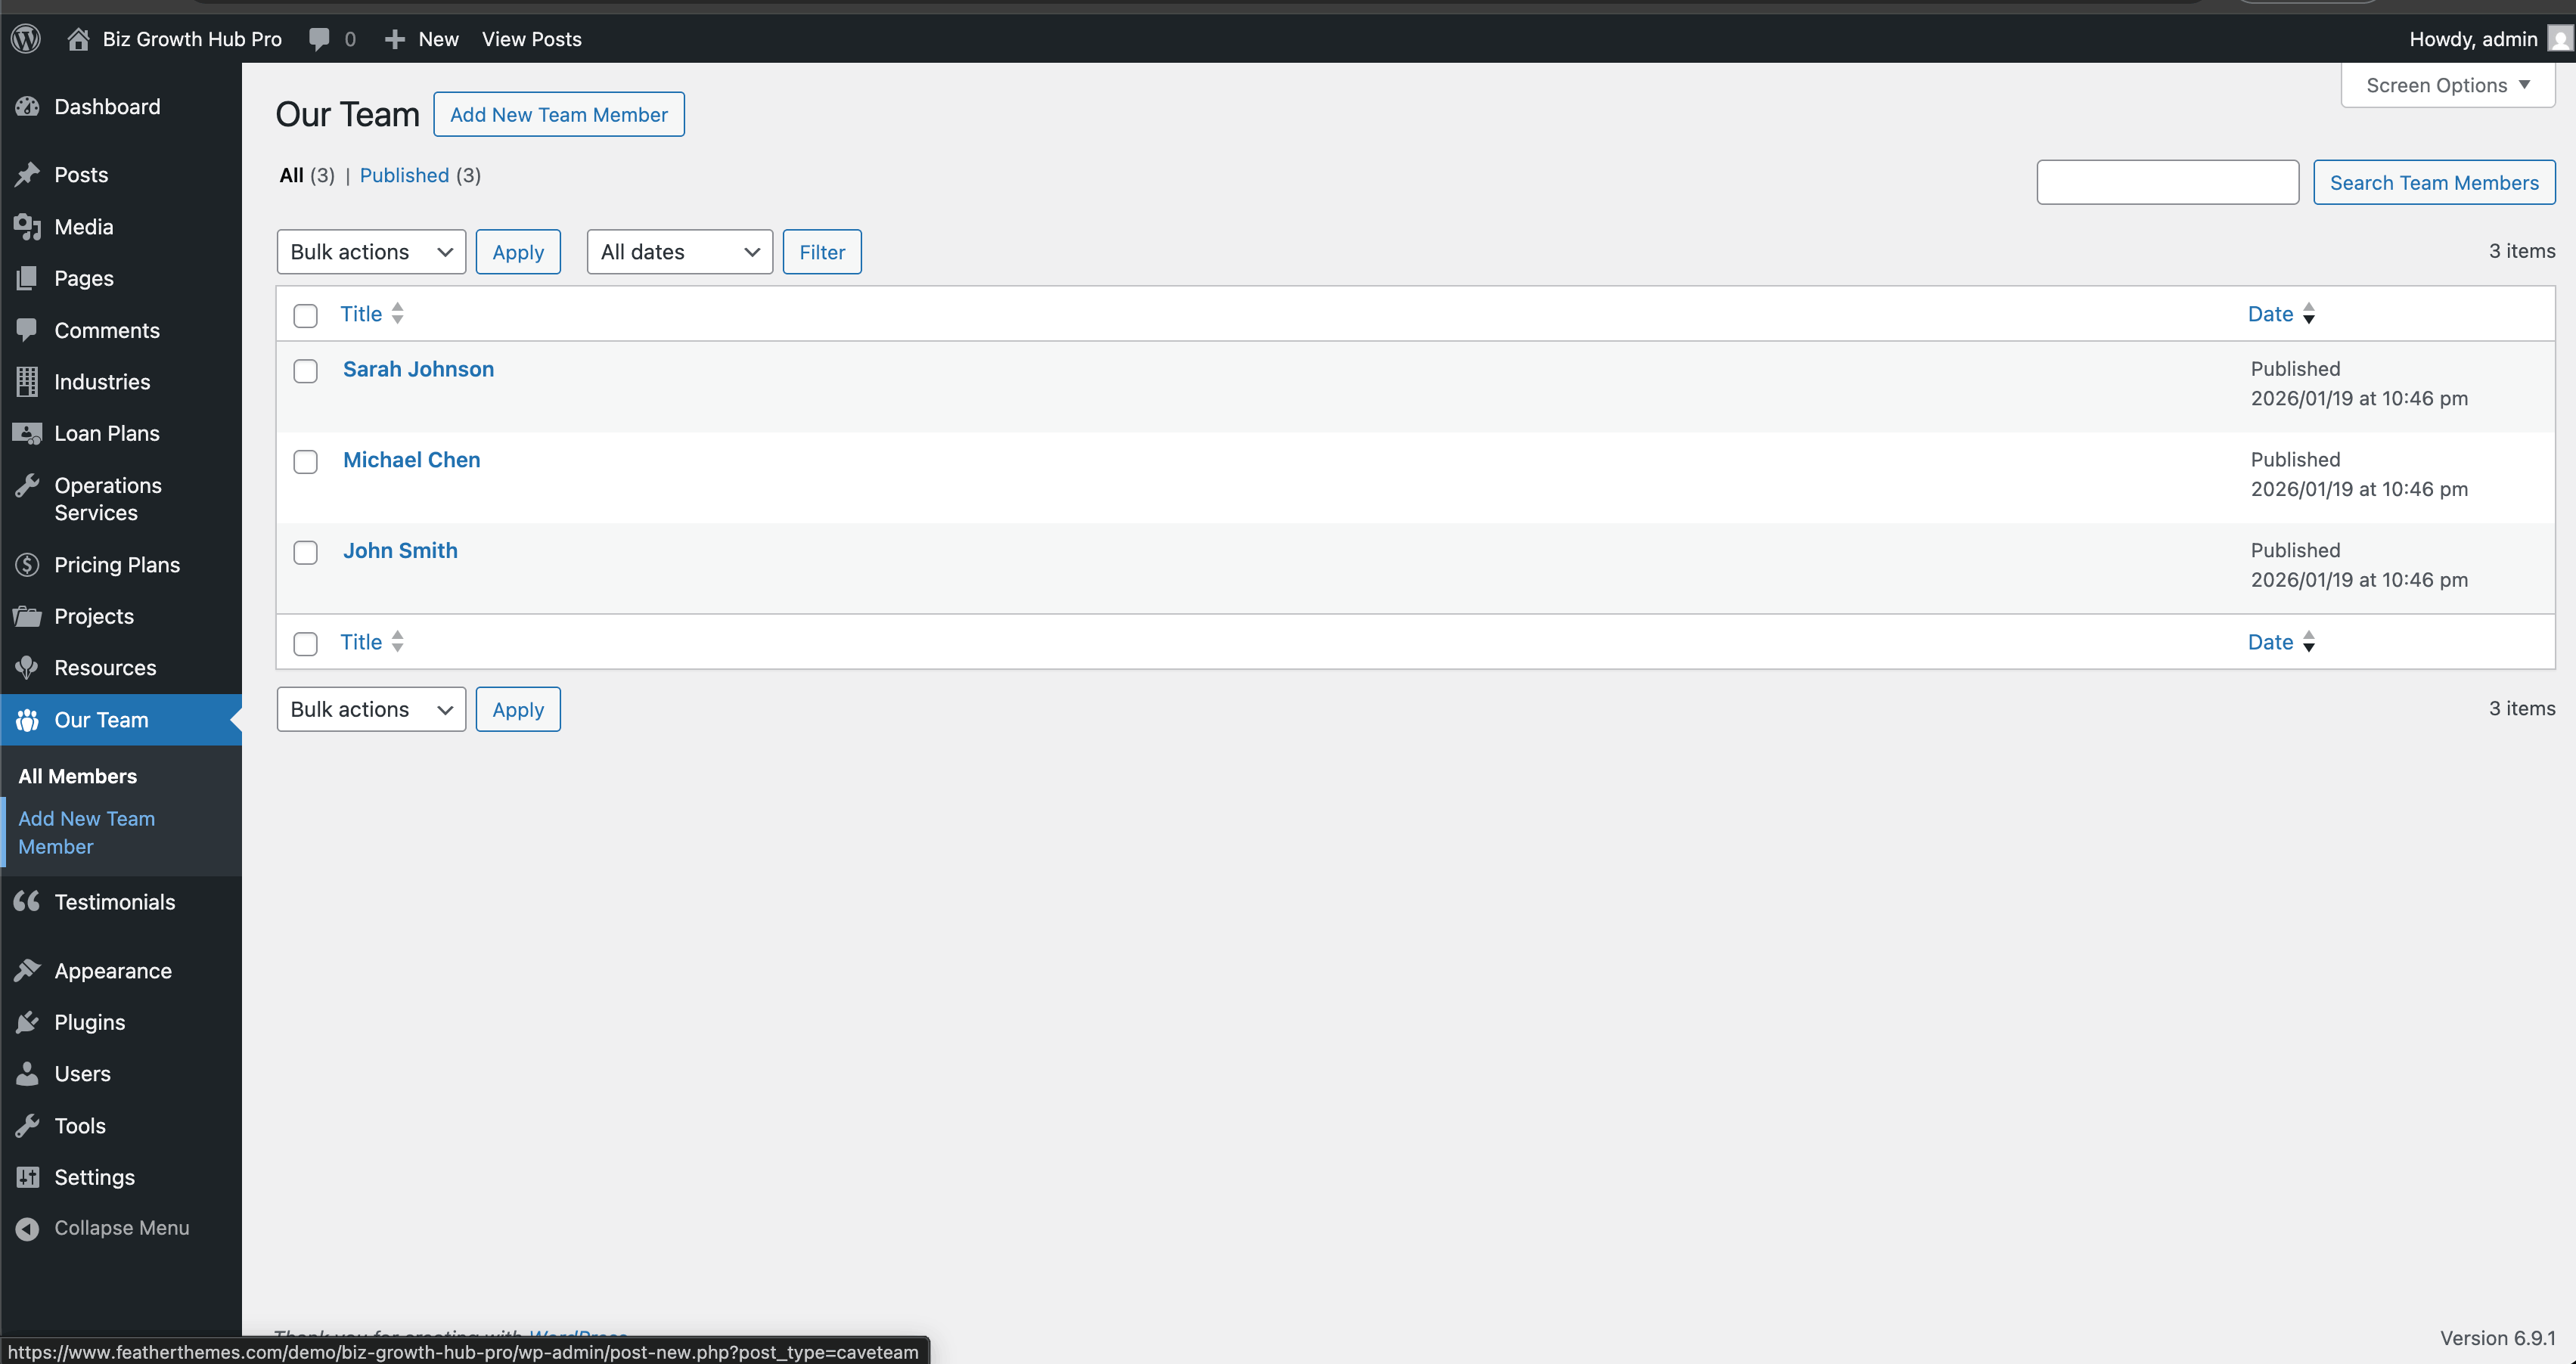Click inside the search team members input field
2576x1364 pixels.
(2167, 182)
